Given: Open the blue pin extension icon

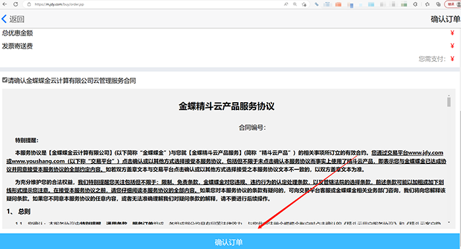Looking at the screenshot, I should [317, 5].
